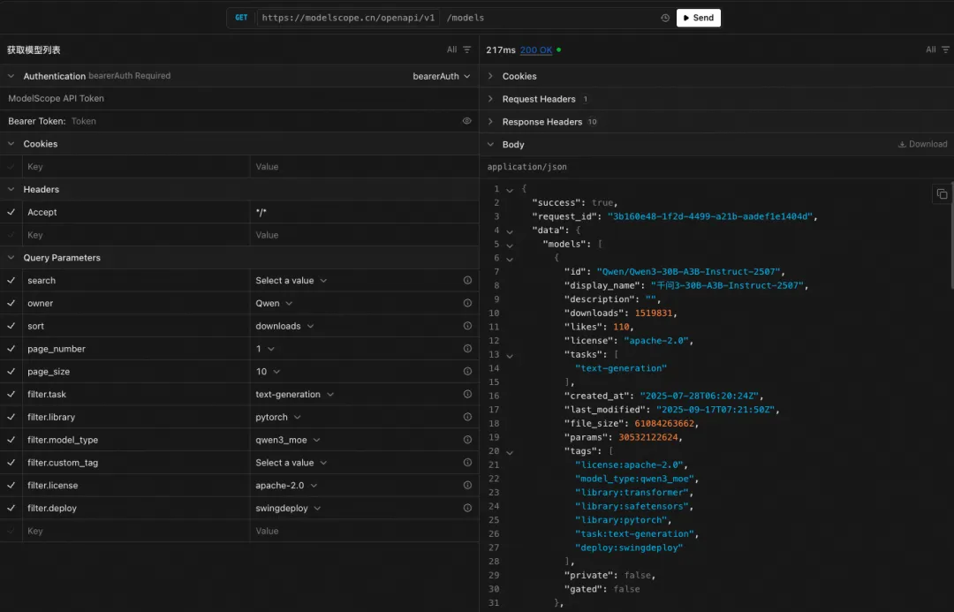Disable the owner query parameter checkbox
Viewport: 954px width, 612px height.
tap(11, 304)
